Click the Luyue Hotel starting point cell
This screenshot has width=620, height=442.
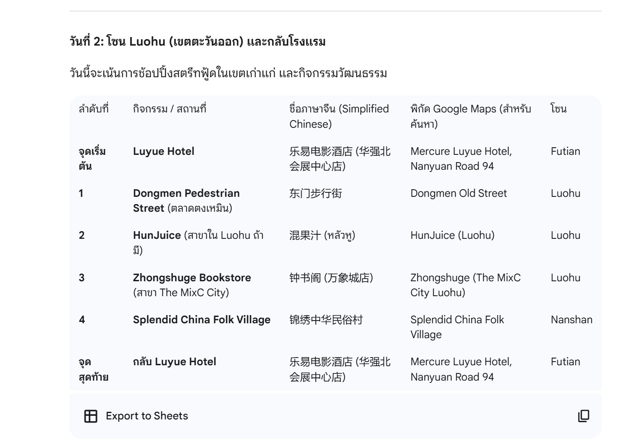coord(164,151)
